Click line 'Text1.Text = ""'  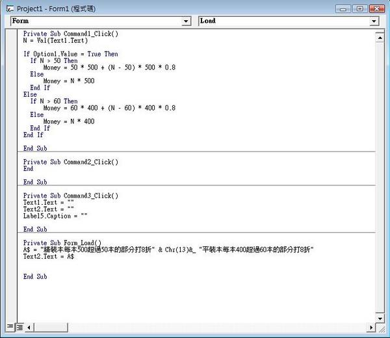(49, 203)
